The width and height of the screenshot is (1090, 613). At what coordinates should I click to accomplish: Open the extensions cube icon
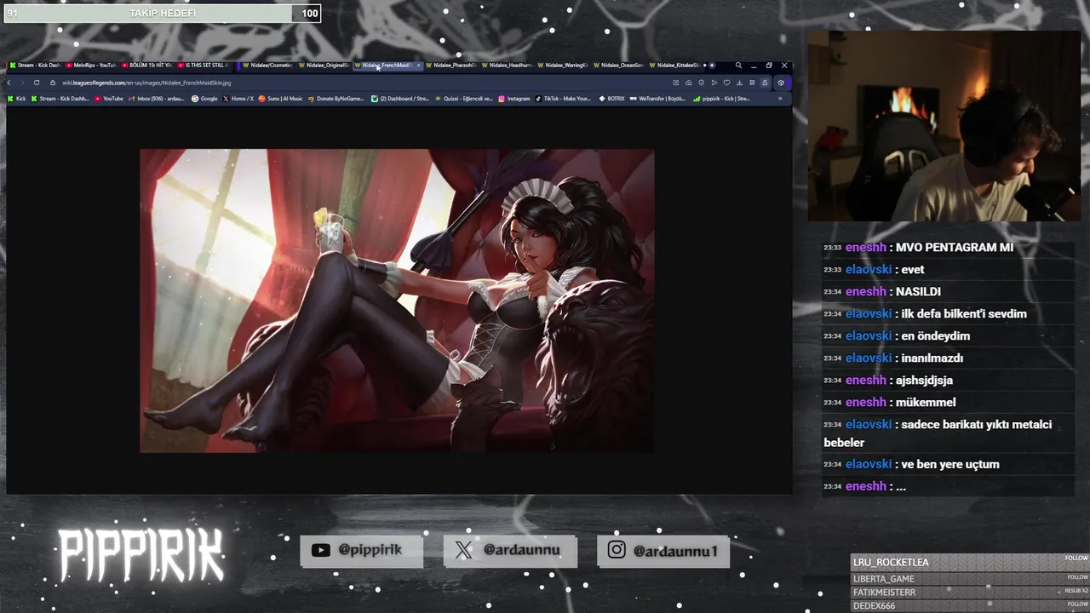(781, 83)
